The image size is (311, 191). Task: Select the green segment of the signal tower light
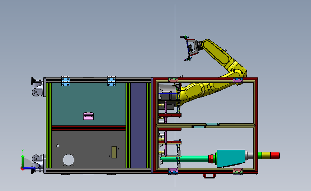click(260, 156)
